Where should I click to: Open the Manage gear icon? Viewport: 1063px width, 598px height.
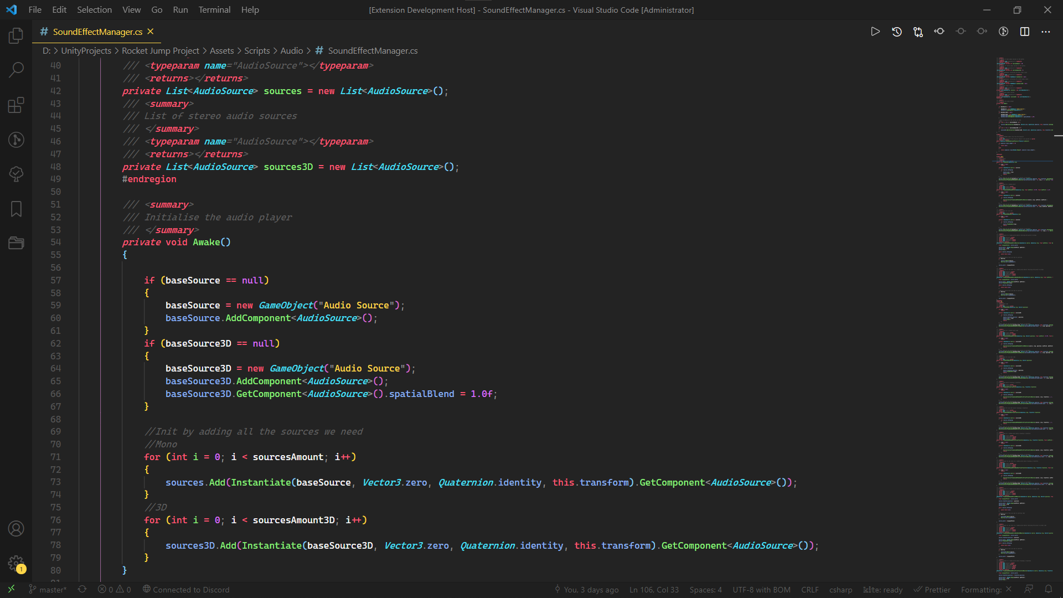16,564
